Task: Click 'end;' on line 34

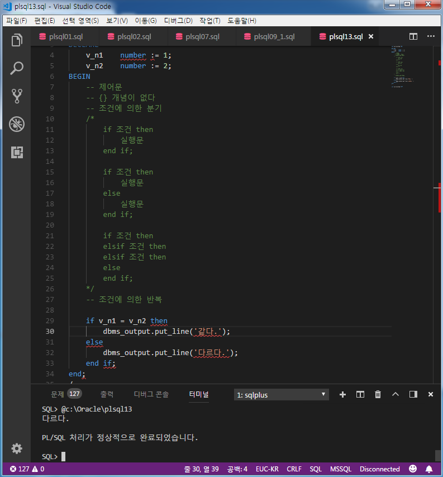Action: pos(77,374)
